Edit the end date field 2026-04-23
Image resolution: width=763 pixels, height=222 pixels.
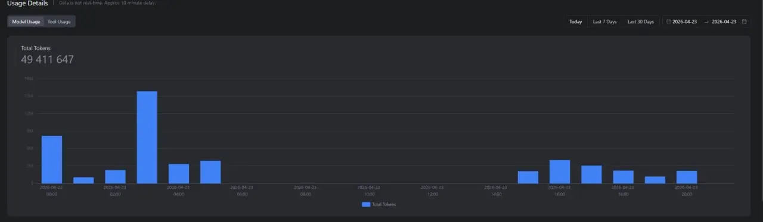point(724,21)
